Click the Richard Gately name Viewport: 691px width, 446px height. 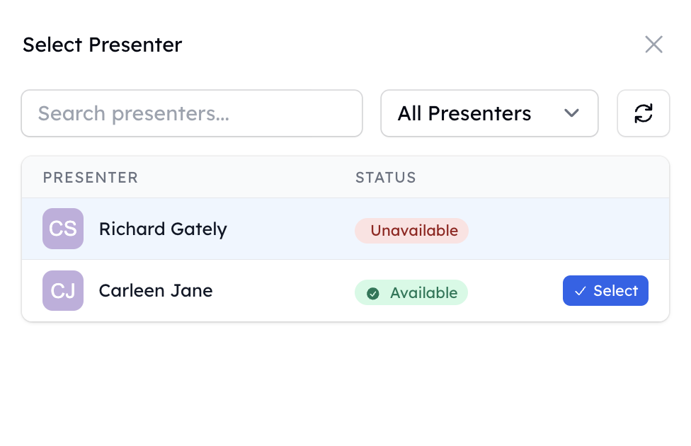(x=163, y=229)
